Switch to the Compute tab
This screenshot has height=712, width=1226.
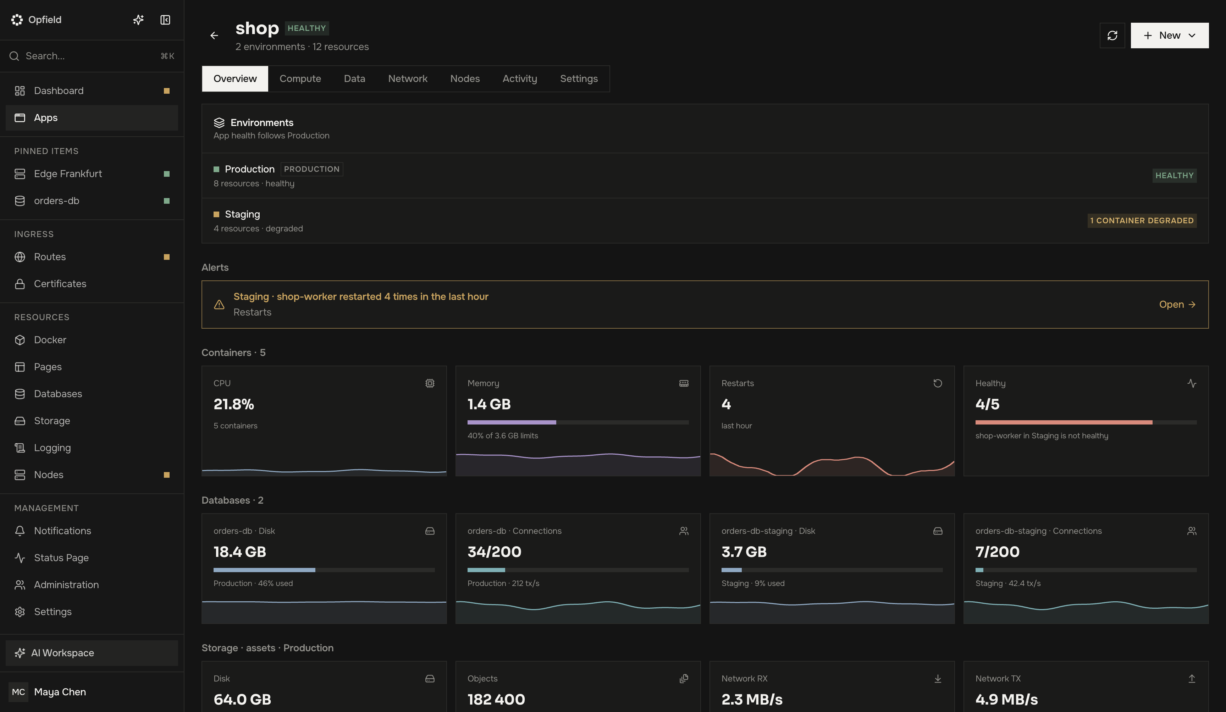point(300,79)
